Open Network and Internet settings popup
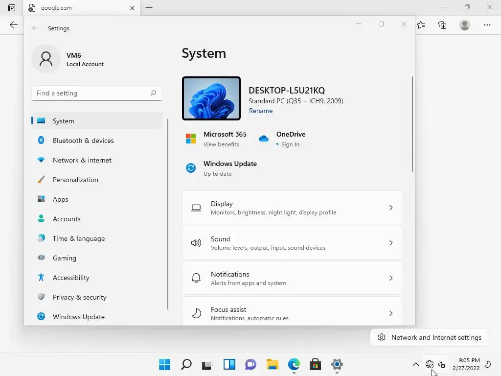 click(430, 337)
